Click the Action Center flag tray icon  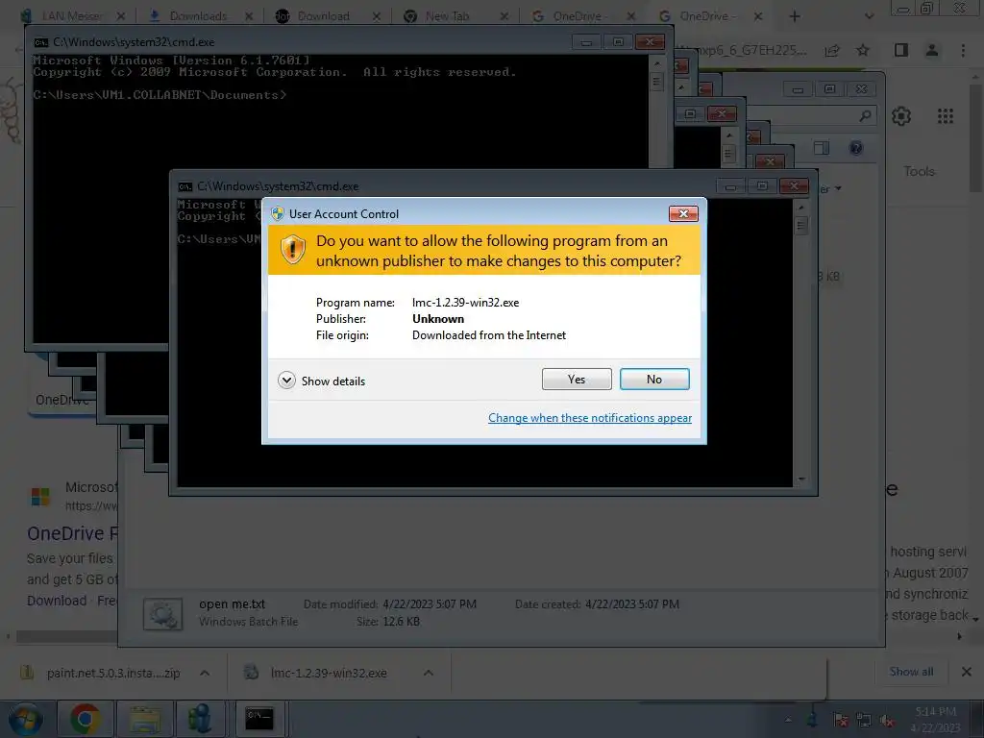point(841,721)
